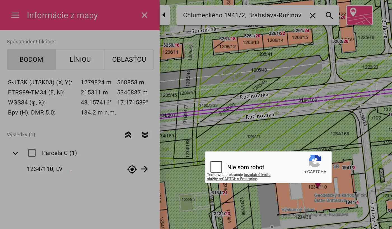Clear the address search field

tap(312, 16)
